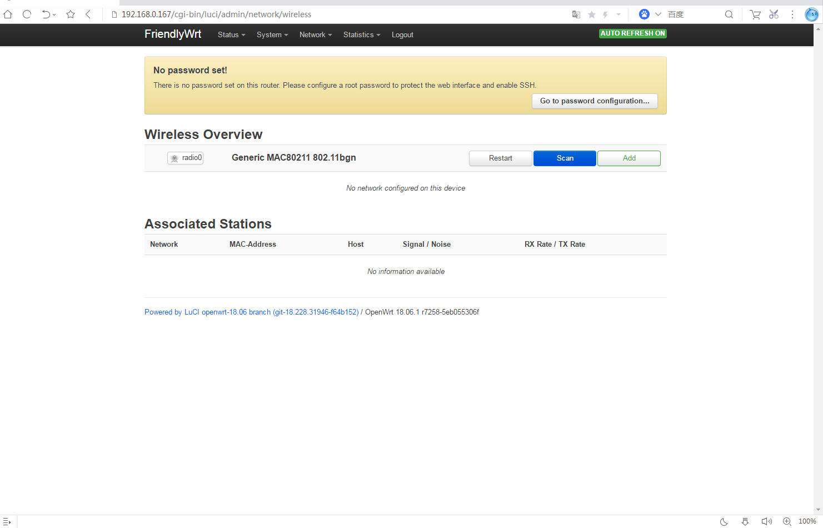Click Go to password configuration button
Screen dimensions: 823x528
pyautogui.click(x=595, y=101)
